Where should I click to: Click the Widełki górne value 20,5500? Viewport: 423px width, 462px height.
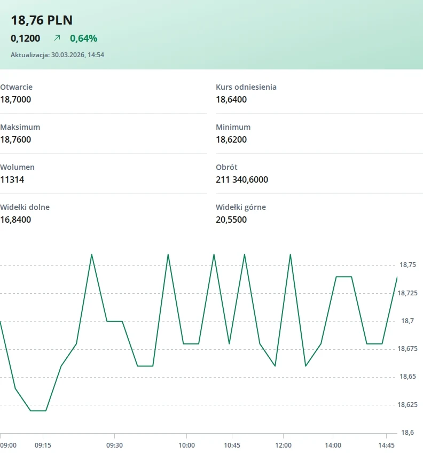click(231, 220)
